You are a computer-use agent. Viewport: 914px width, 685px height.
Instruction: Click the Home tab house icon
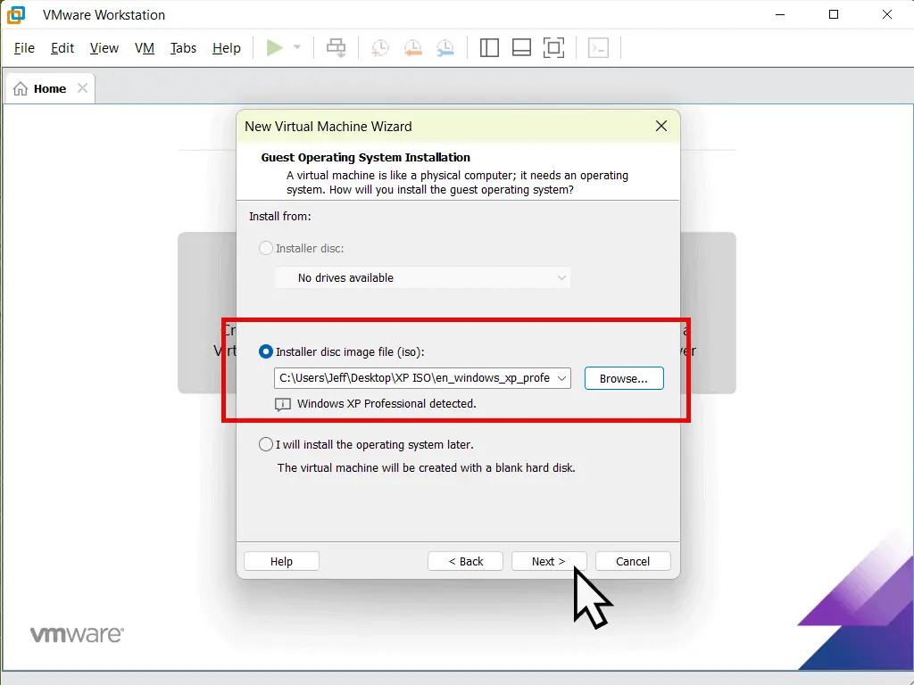(x=21, y=88)
